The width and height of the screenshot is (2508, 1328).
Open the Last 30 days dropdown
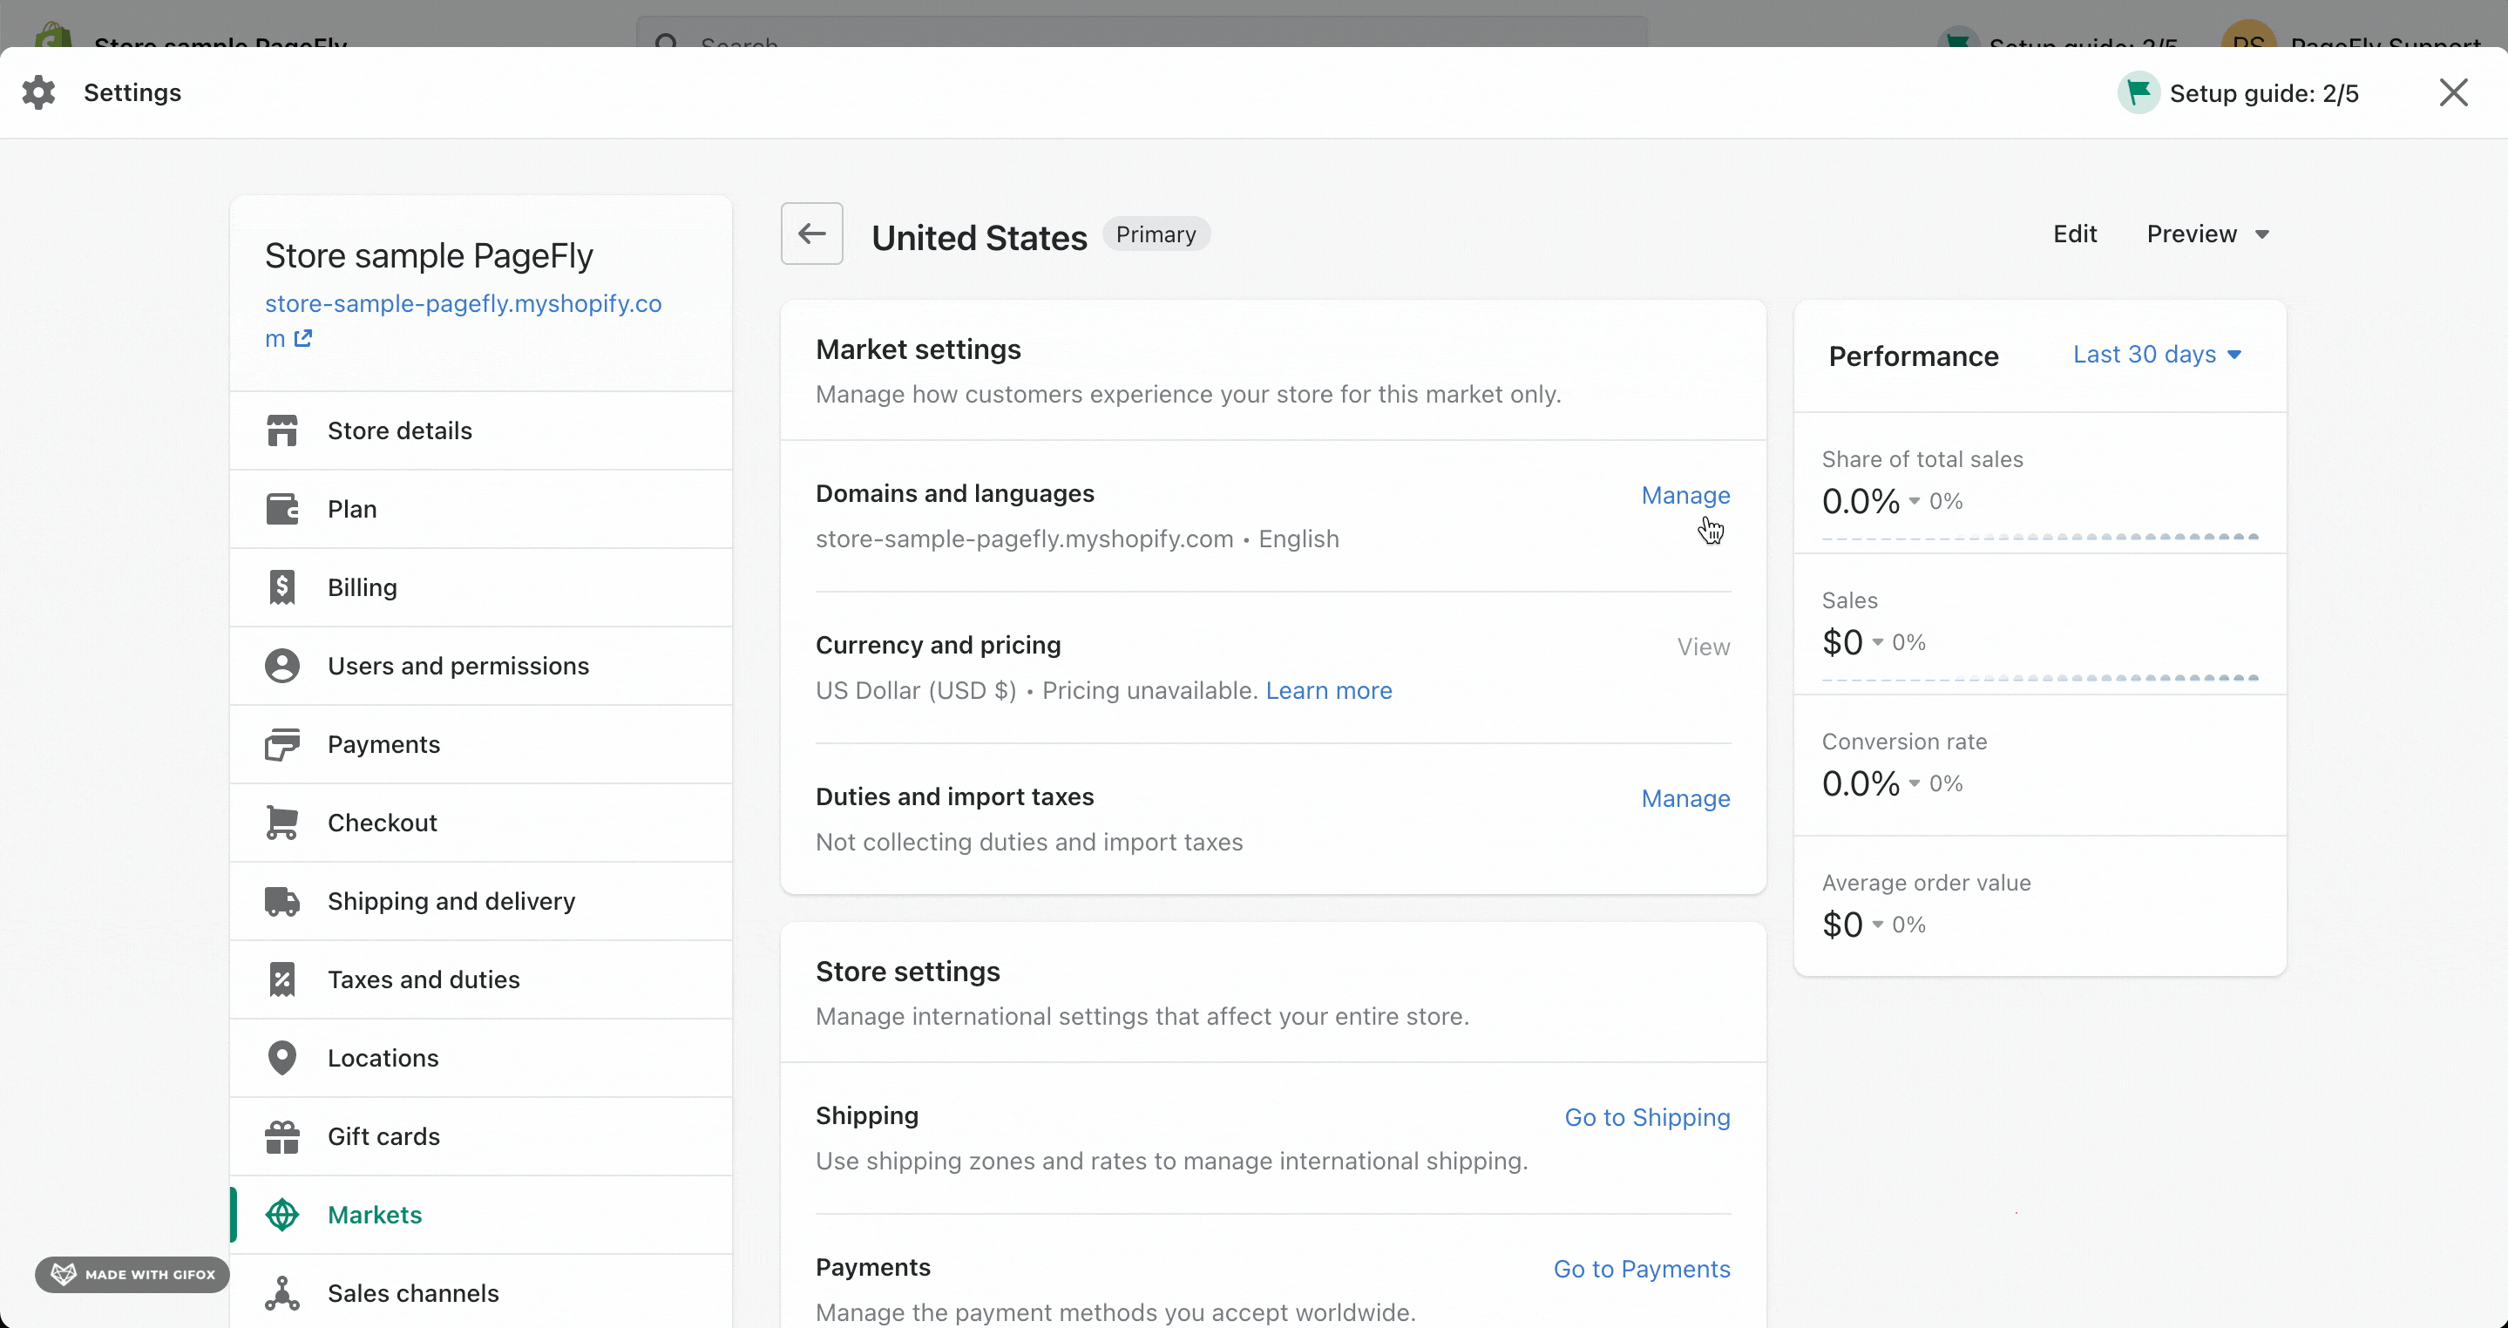pyautogui.click(x=2157, y=355)
